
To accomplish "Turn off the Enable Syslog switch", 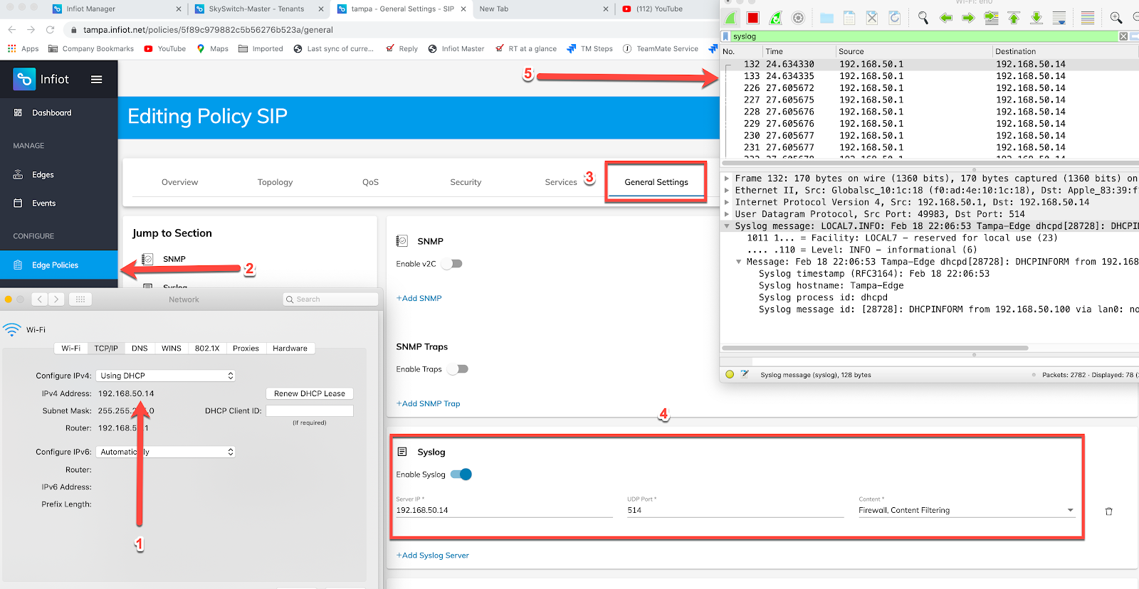I will tap(461, 474).
